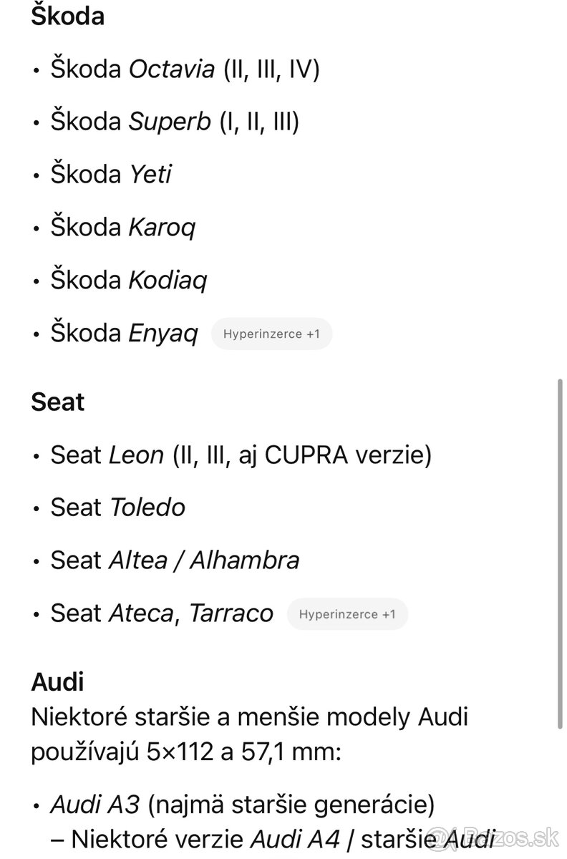Tap the Seat Toledo list entry
Screen dimensions: 567x859
point(117,508)
